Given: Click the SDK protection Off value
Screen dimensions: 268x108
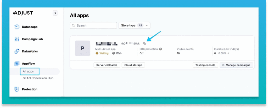Looking at the screenshot, I should coord(142,53).
